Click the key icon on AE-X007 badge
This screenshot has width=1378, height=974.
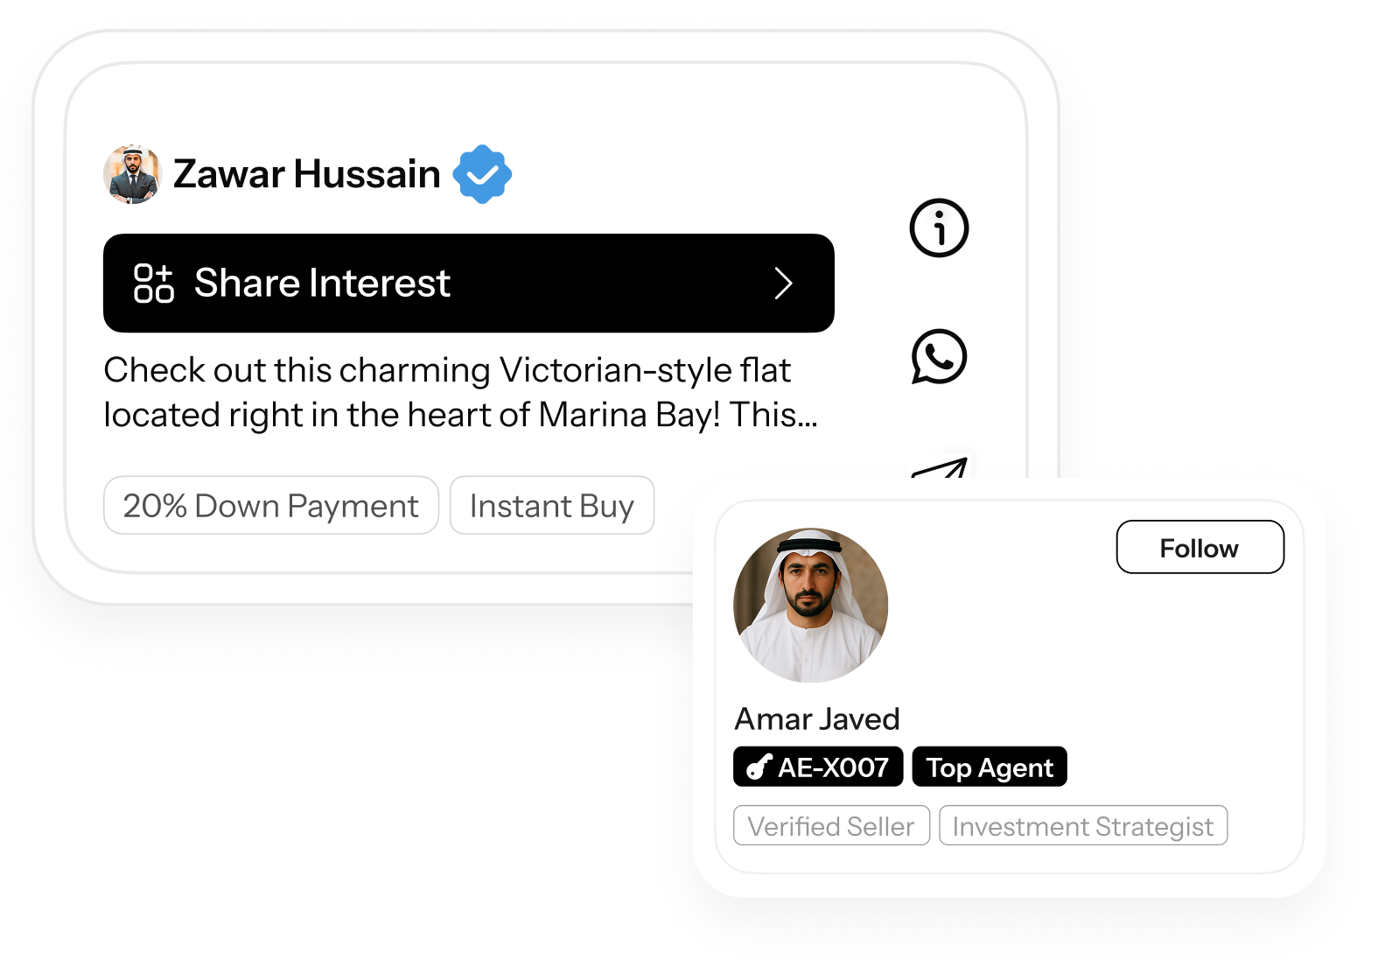pyautogui.click(x=759, y=767)
